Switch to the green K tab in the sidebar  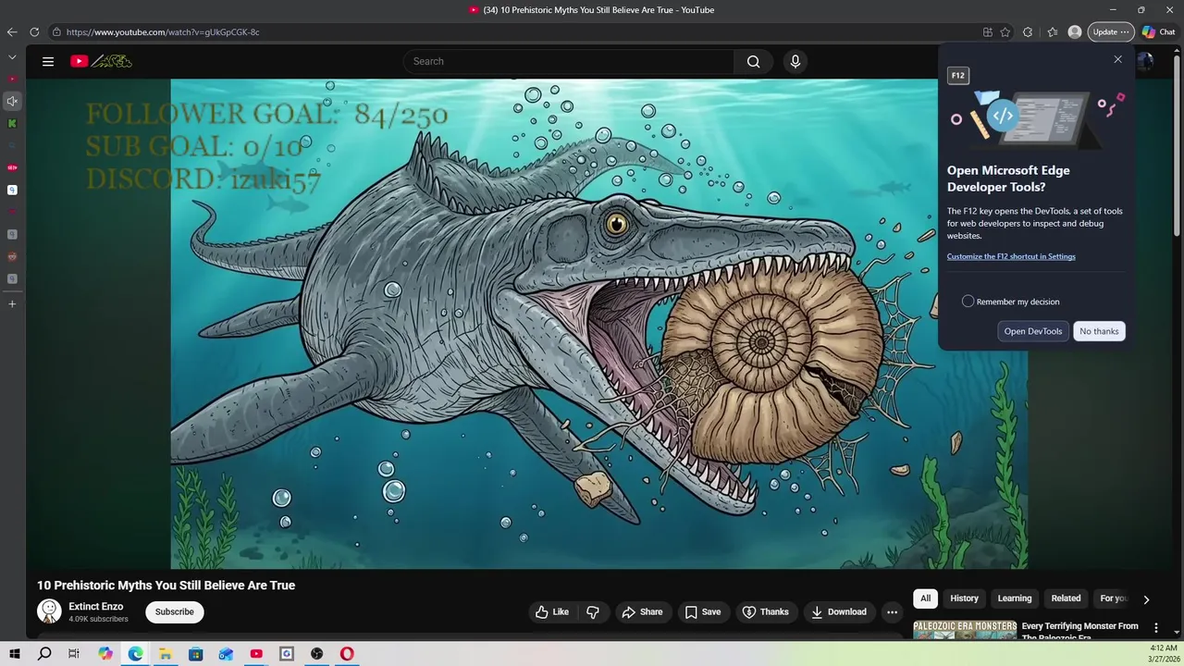[x=12, y=123]
